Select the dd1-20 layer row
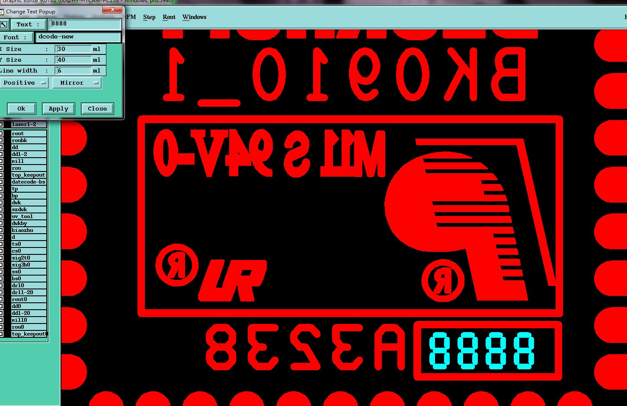The width and height of the screenshot is (627, 406). (29, 313)
